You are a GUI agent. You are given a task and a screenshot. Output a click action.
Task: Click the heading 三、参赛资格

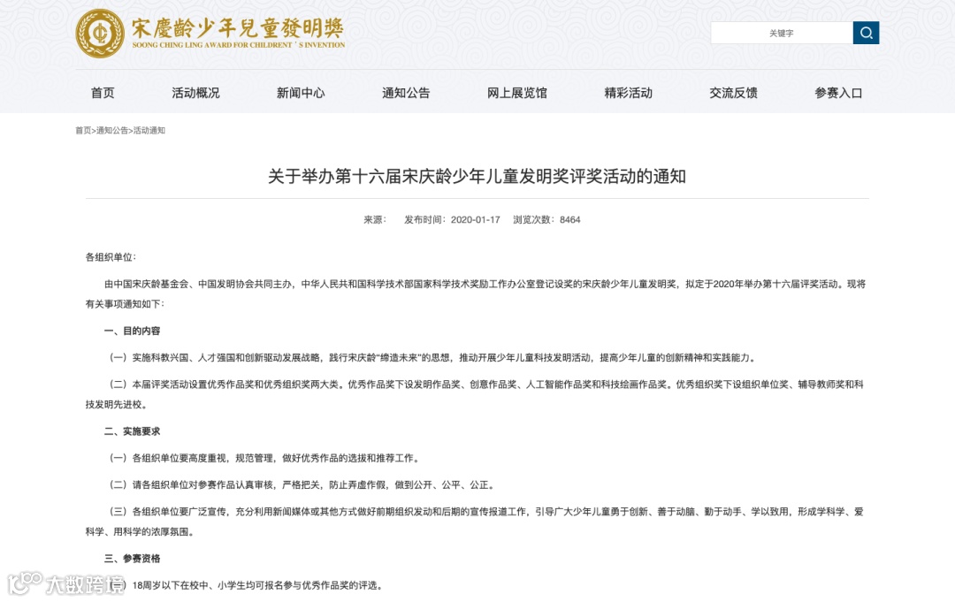pyautogui.click(x=132, y=559)
